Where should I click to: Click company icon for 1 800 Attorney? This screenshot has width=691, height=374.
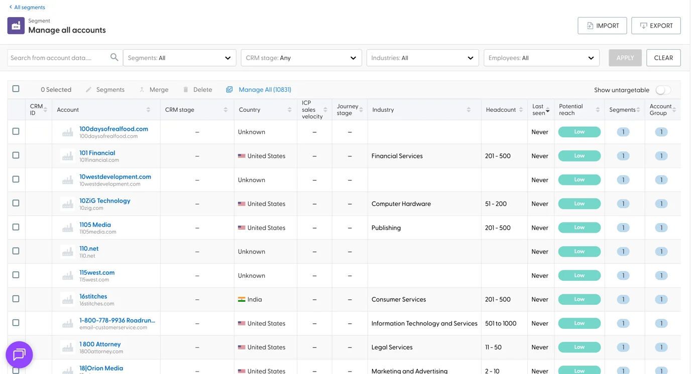[68, 347]
